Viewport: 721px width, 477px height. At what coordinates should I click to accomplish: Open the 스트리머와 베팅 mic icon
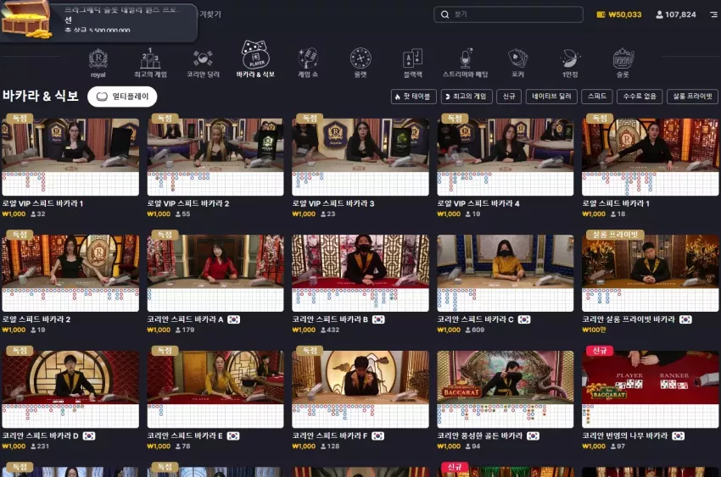[466, 58]
